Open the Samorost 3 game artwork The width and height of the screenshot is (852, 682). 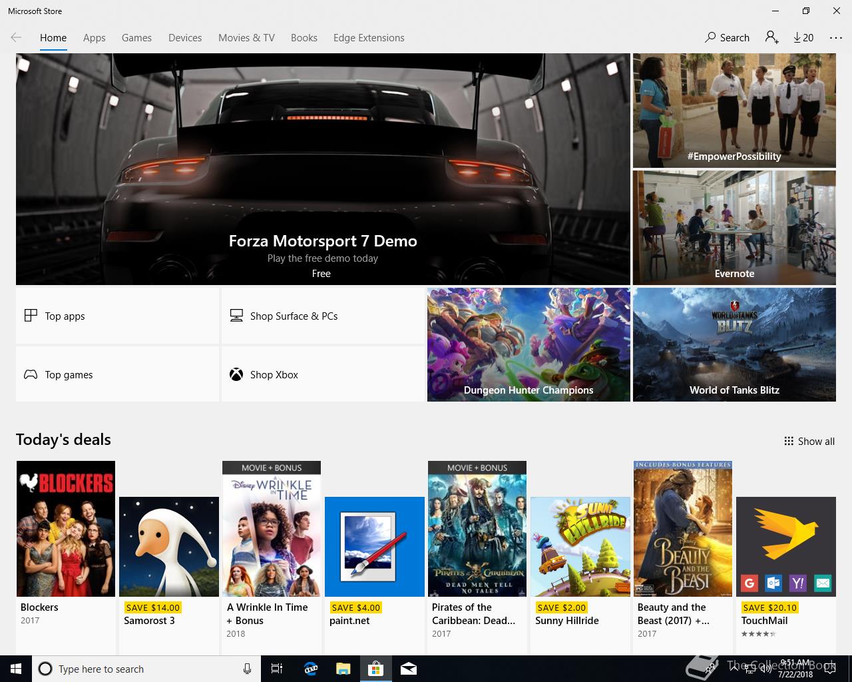[169, 547]
